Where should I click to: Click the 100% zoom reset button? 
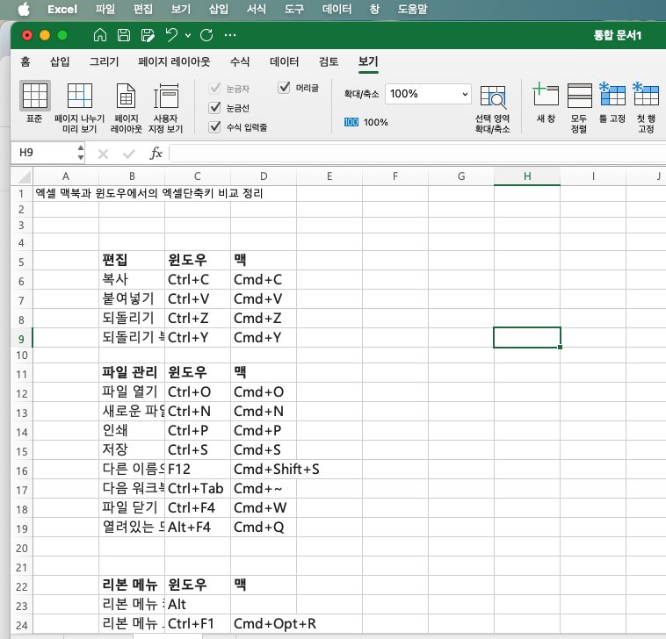[366, 122]
